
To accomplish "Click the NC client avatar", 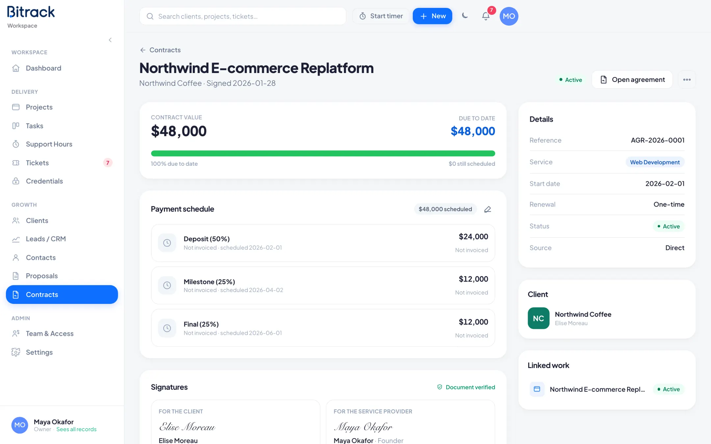I will coord(539,318).
